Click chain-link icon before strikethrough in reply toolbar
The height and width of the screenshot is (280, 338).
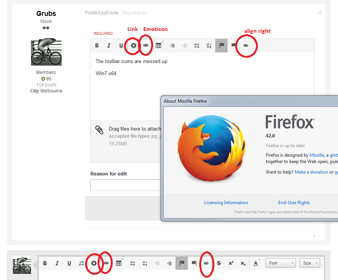click(x=206, y=263)
